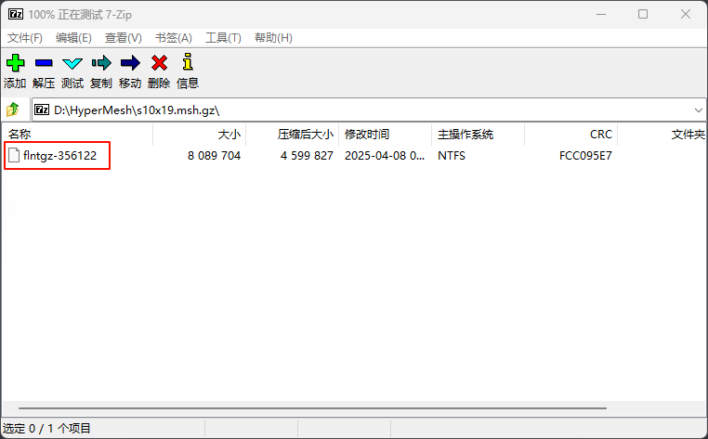The image size is (708, 439).
Task: Sort by 压缩后大小 column header
Action: pyautogui.click(x=293, y=134)
